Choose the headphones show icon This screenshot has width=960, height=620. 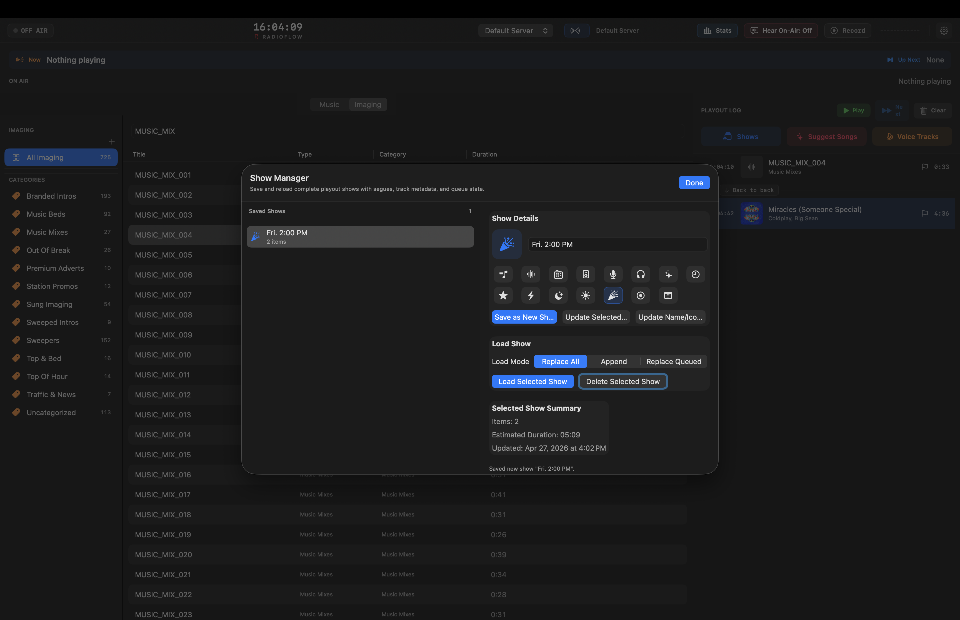pyautogui.click(x=641, y=274)
